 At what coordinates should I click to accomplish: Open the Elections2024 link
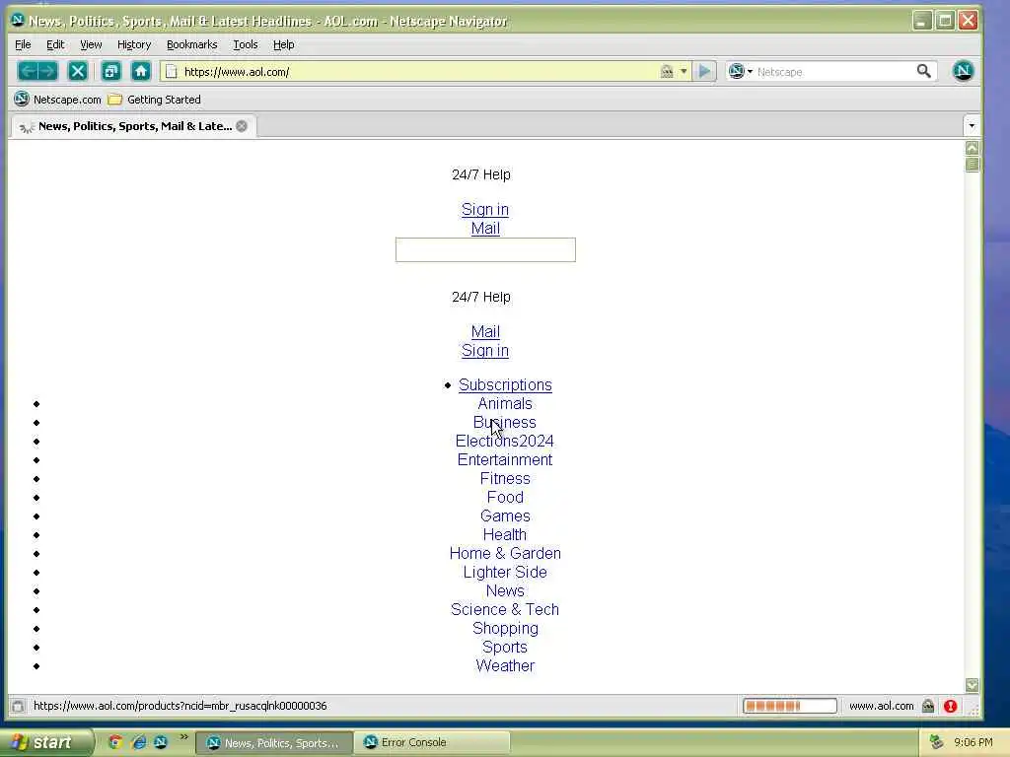pyautogui.click(x=505, y=441)
